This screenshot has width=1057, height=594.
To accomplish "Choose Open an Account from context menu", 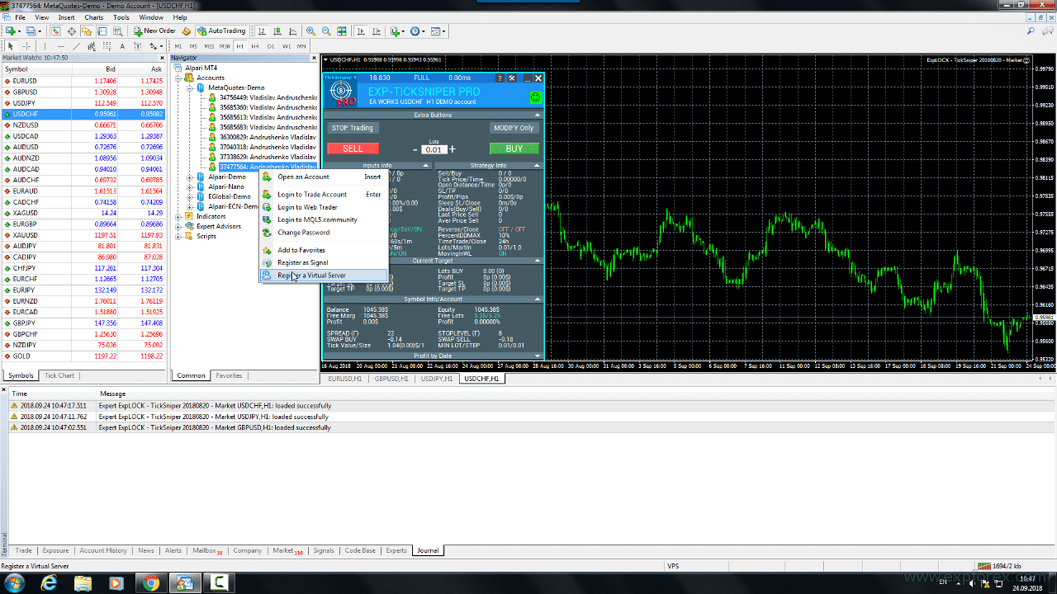I will click(323, 177).
